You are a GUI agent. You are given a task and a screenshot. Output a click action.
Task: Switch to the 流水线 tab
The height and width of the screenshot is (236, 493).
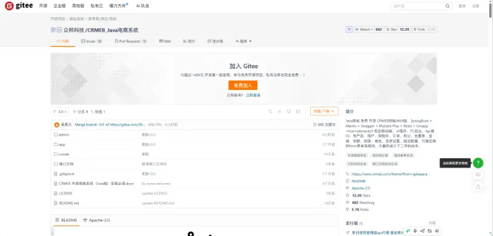point(215,41)
